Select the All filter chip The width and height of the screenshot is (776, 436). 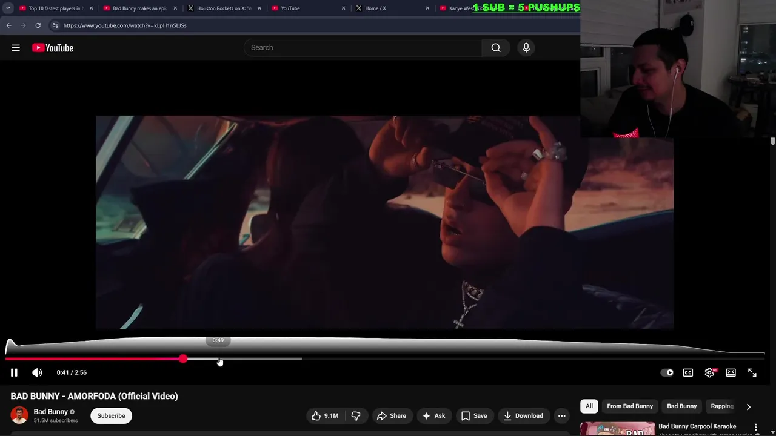(x=589, y=406)
